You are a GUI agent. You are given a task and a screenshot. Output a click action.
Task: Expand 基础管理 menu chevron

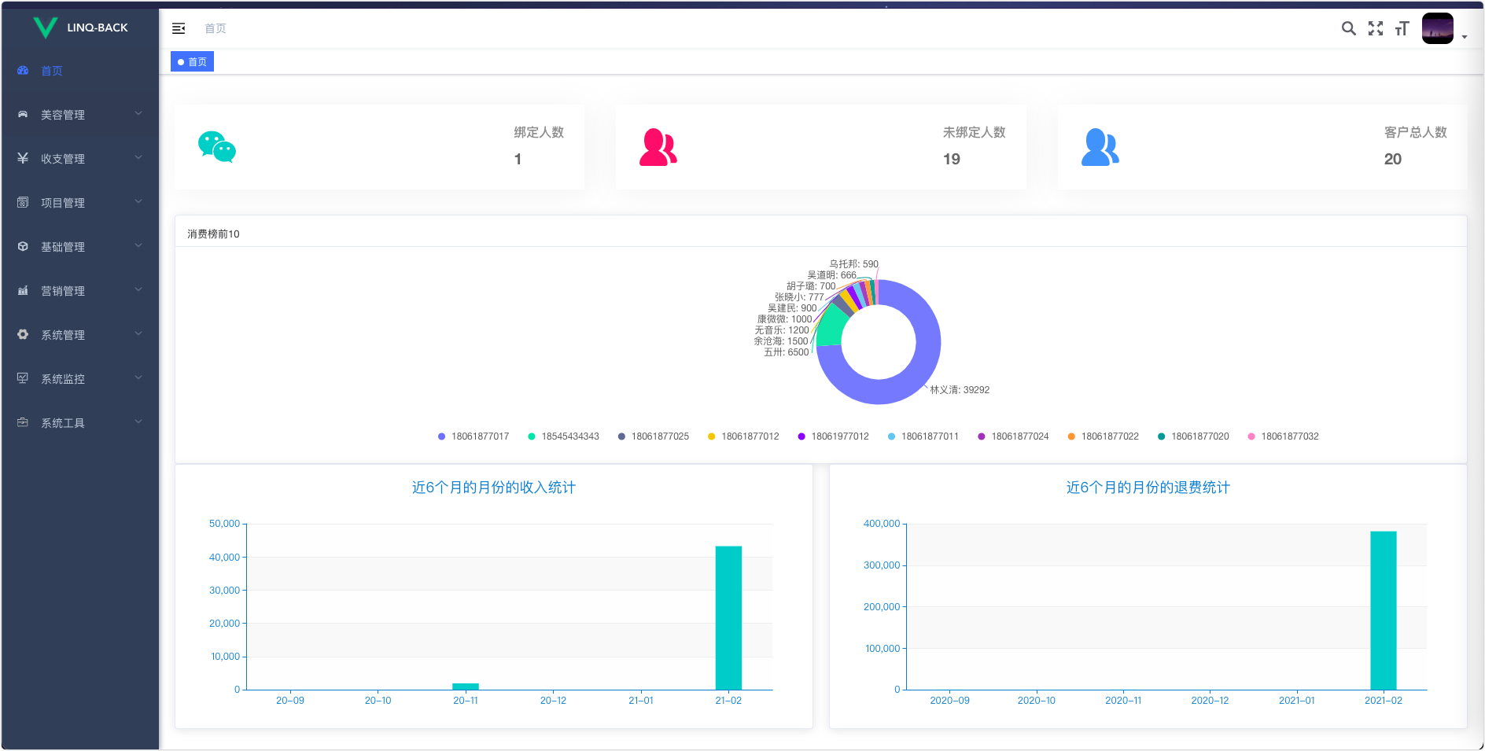coord(138,246)
